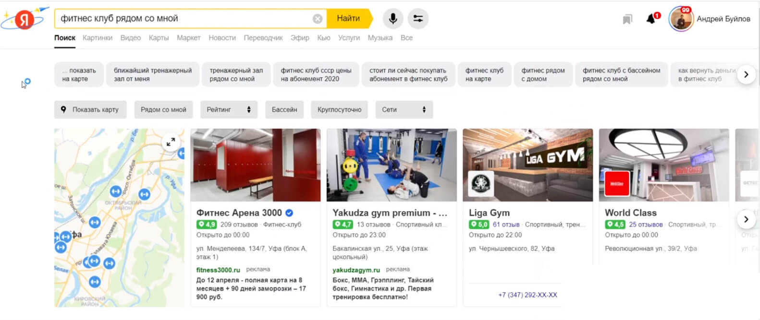Click the 5,0 rating badge
Image resolution: width=760 pixels, height=320 pixels.
point(479,225)
